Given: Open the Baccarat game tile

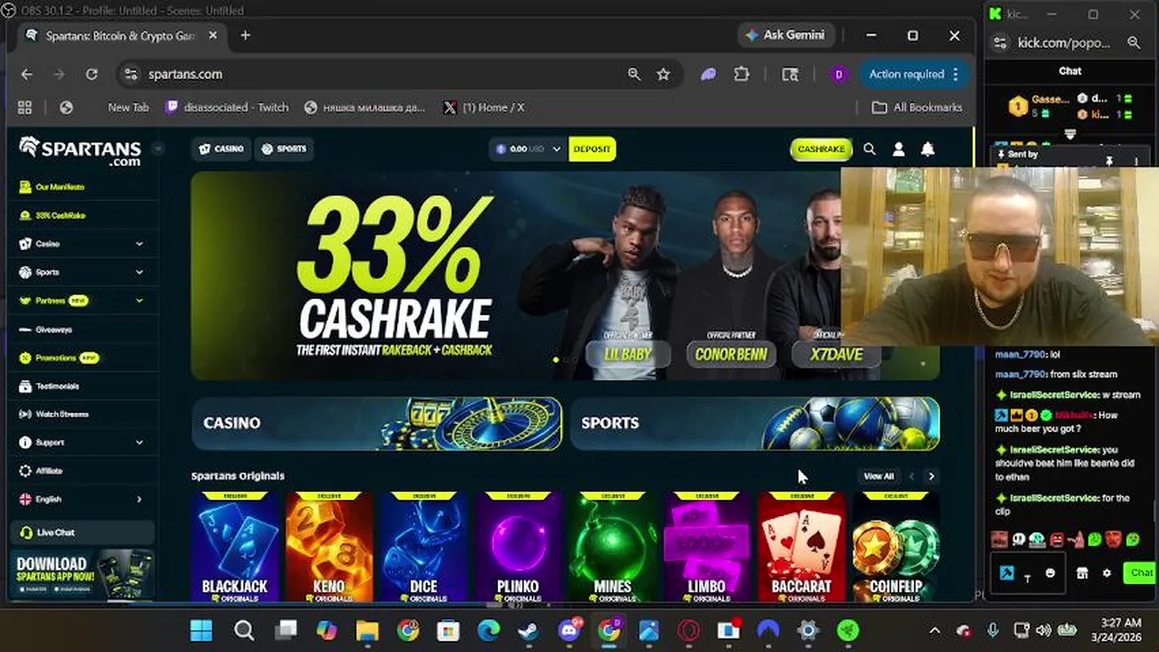Looking at the screenshot, I should pyautogui.click(x=801, y=547).
